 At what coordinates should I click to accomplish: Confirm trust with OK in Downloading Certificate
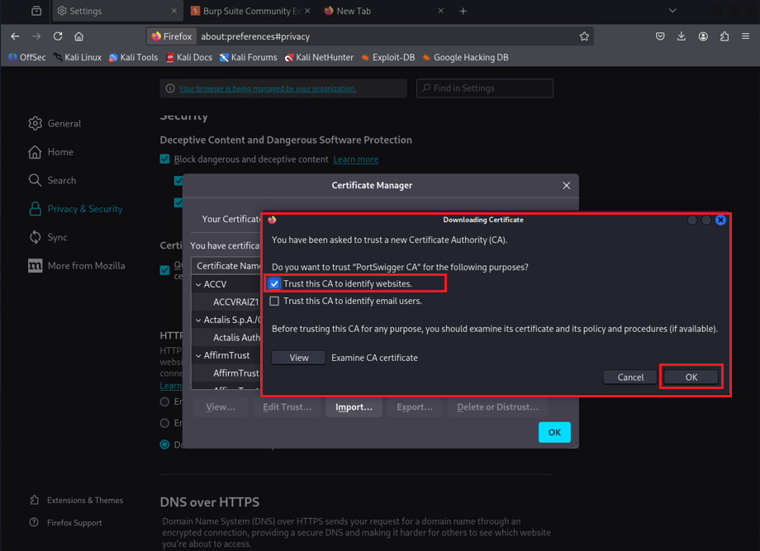[691, 377]
